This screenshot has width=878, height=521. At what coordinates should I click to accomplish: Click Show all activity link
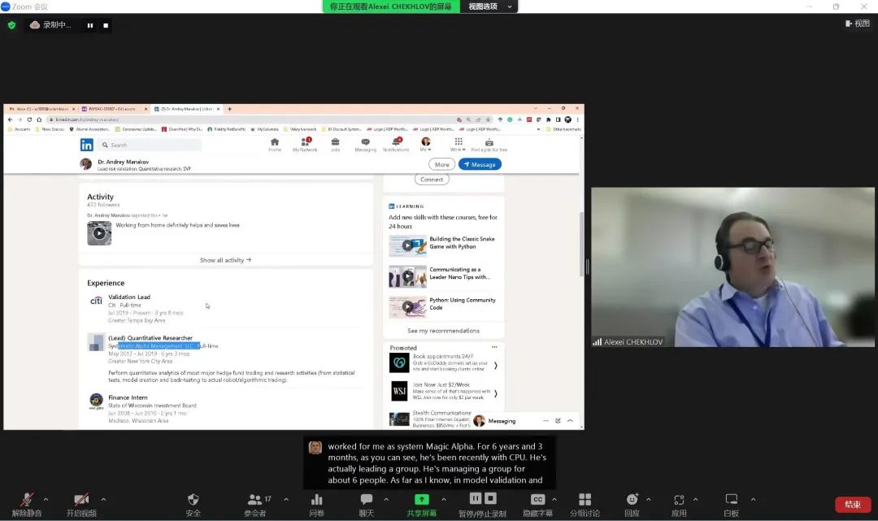tap(226, 260)
